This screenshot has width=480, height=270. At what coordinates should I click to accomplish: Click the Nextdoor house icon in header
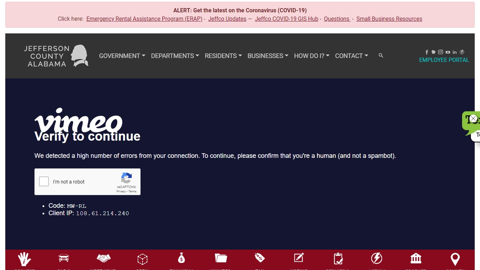tap(434, 52)
